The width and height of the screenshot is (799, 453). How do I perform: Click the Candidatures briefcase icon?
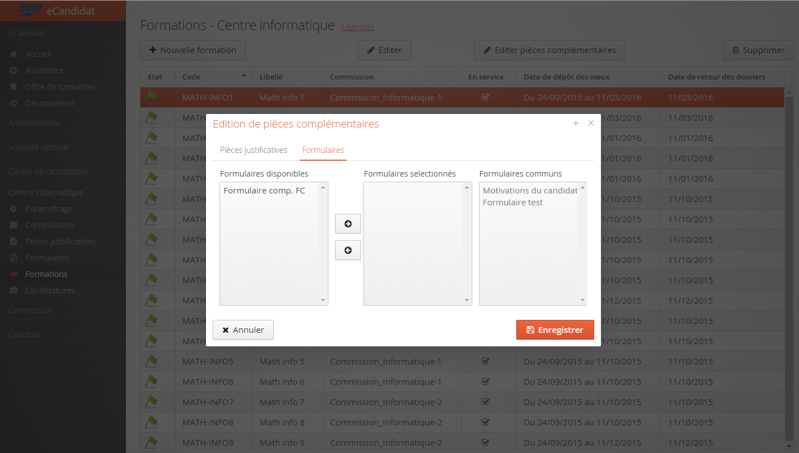14,291
